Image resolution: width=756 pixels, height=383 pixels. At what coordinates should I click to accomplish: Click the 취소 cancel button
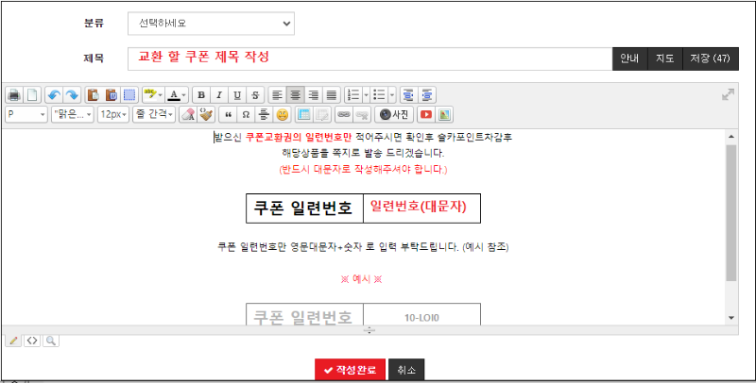[407, 371]
